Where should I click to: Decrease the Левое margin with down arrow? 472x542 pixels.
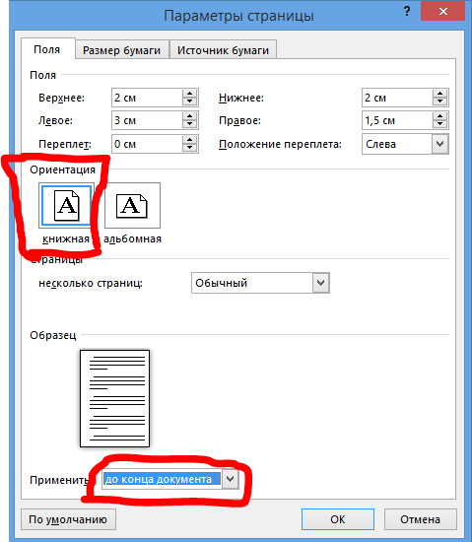[190, 124]
